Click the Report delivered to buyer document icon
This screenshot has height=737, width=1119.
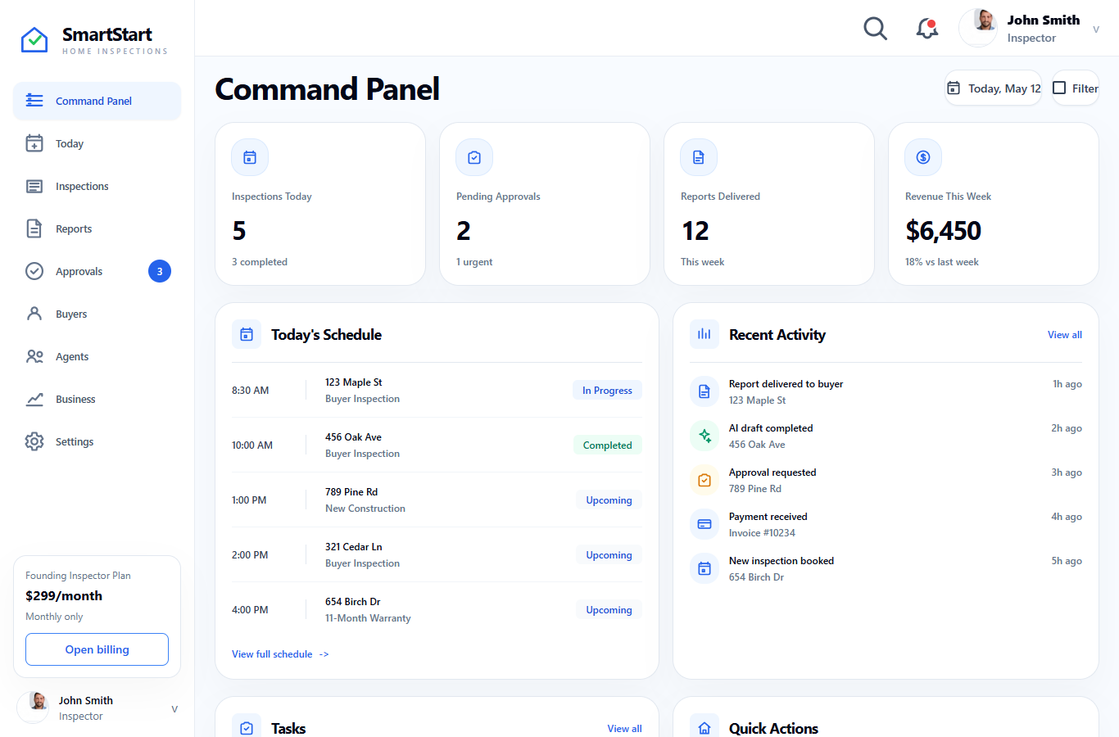704,391
